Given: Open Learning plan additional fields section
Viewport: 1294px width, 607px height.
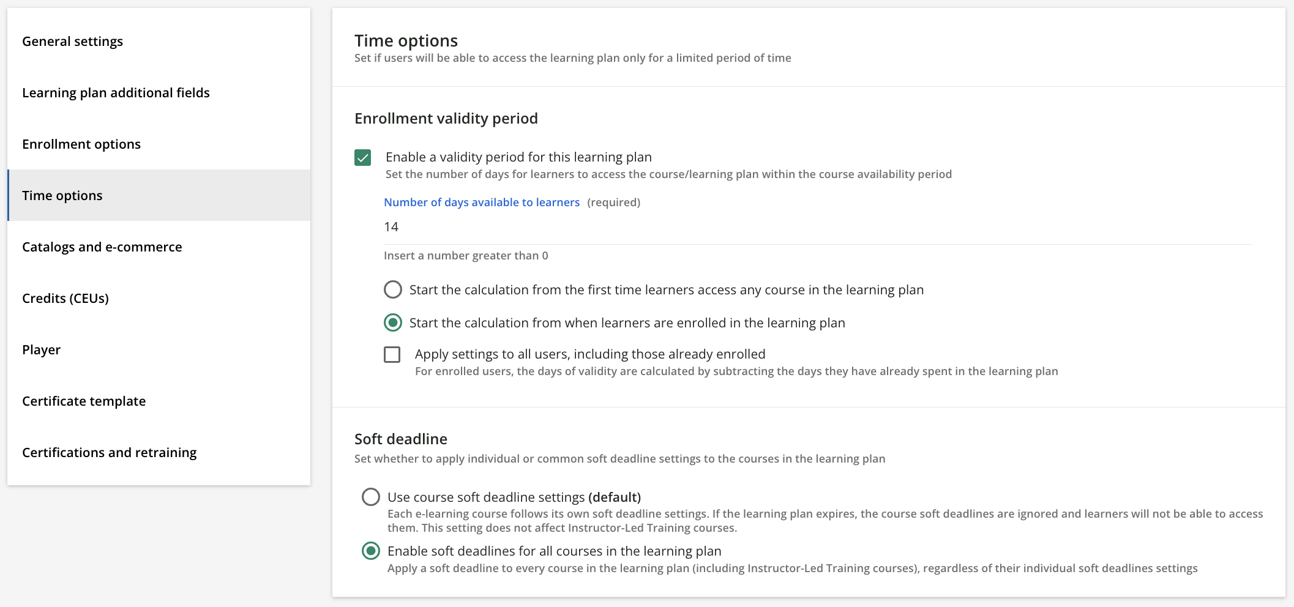Looking at the screenshot, I should pyautogui.click(x=116, y=92).
